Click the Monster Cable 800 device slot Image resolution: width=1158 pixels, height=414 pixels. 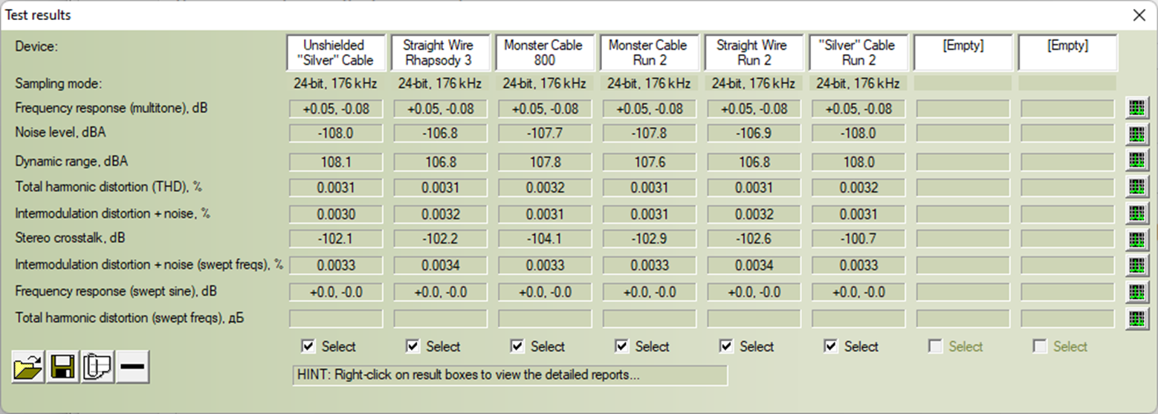point(545,53)
